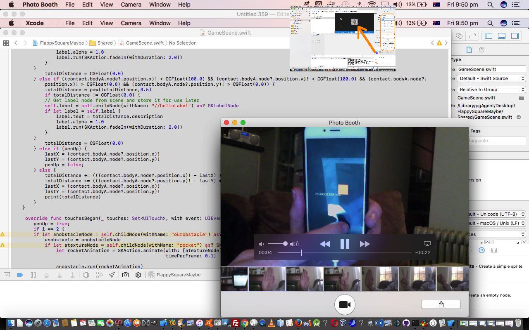Screen dimensions: 529x330
Task: Open Simulate Location arrow in debug bar
Action: tap(112, 275)
